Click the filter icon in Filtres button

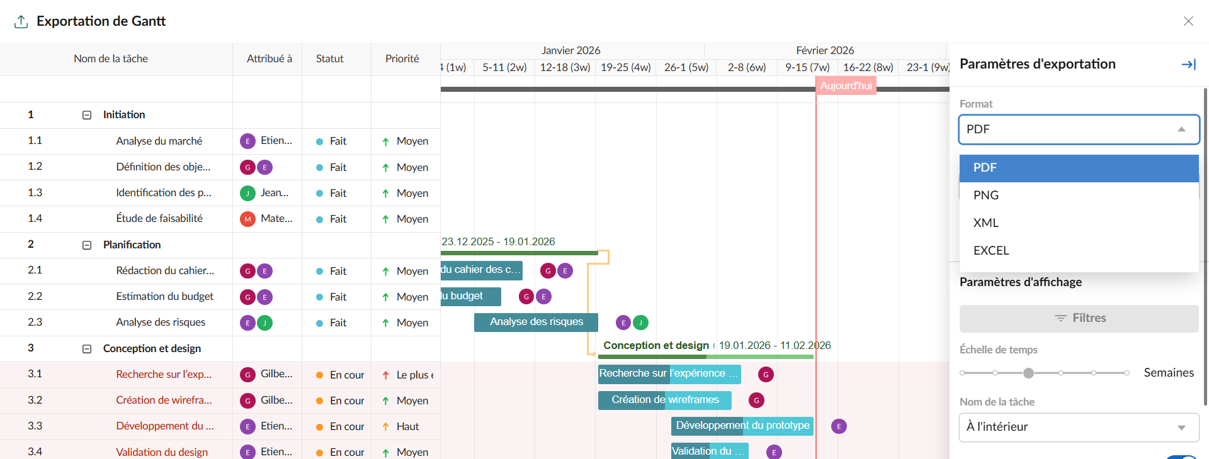click(x=1060, y=318)
